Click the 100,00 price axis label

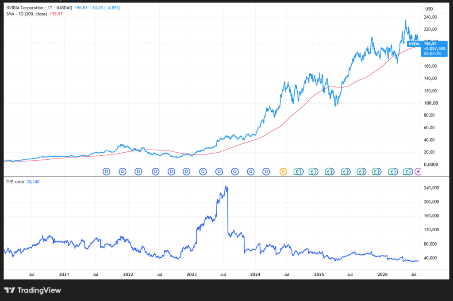[431, 103]
